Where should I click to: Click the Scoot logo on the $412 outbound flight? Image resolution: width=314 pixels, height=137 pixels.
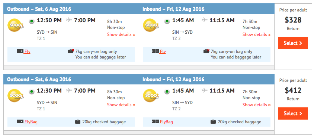tap(16, 96)
